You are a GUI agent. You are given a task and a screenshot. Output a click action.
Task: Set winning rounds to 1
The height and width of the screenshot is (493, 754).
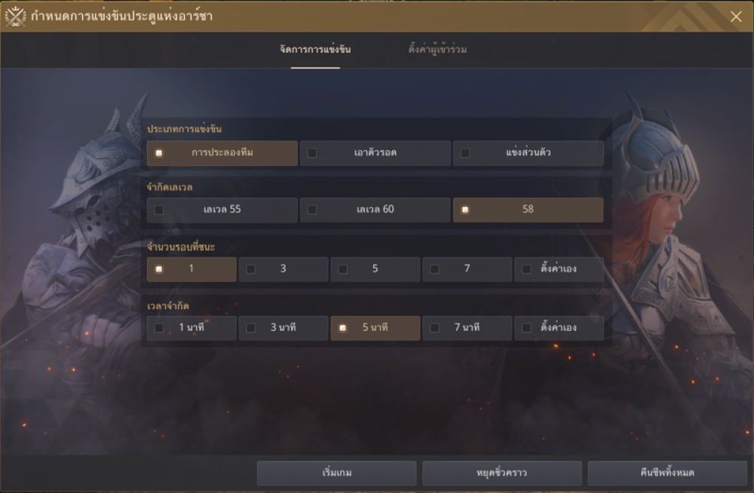tap(192, 269)
